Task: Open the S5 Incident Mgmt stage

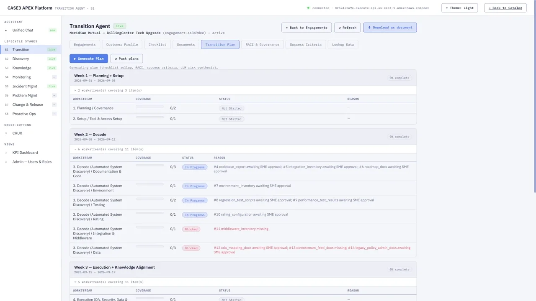Action: click(30, 86)
